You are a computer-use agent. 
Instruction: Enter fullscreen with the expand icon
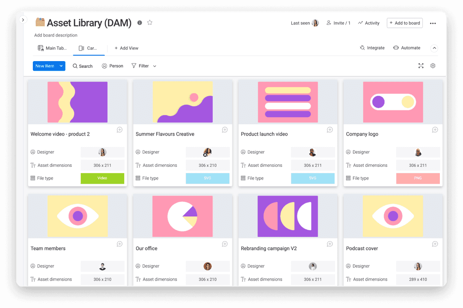(x=421, y=66)
